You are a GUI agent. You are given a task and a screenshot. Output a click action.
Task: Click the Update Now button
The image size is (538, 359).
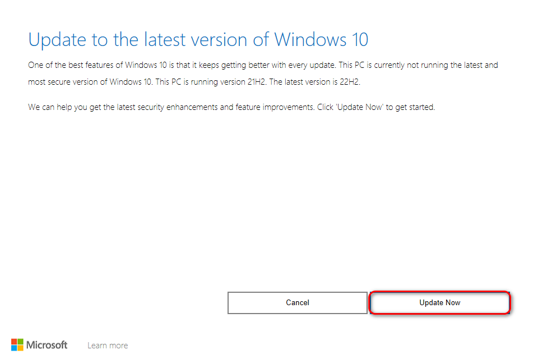coord(440,303)
